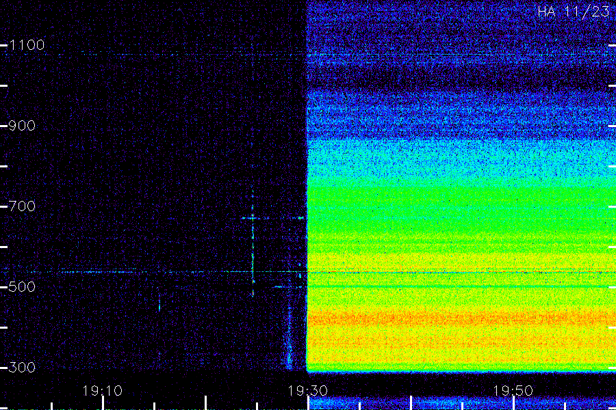
Task: Click the 1100 frequency axis label
Action: (x=27, y=45)
